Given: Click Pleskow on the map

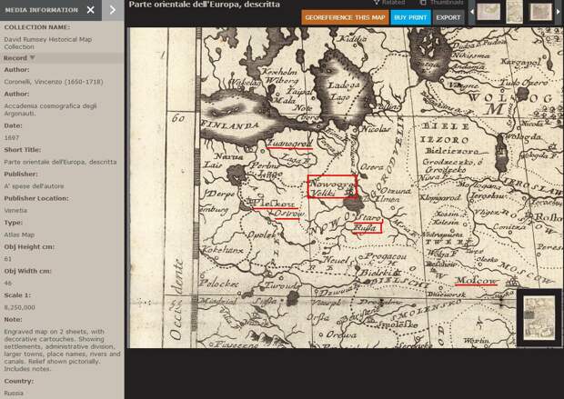Looking at the screenshot, I should point(276,203).
